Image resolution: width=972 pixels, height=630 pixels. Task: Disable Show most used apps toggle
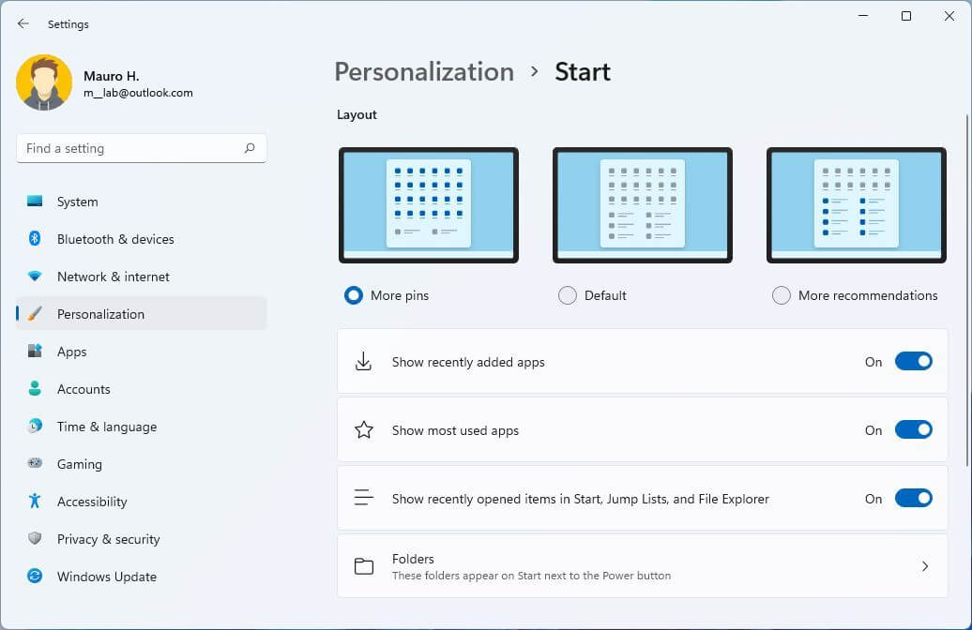[x=913, y=430]
